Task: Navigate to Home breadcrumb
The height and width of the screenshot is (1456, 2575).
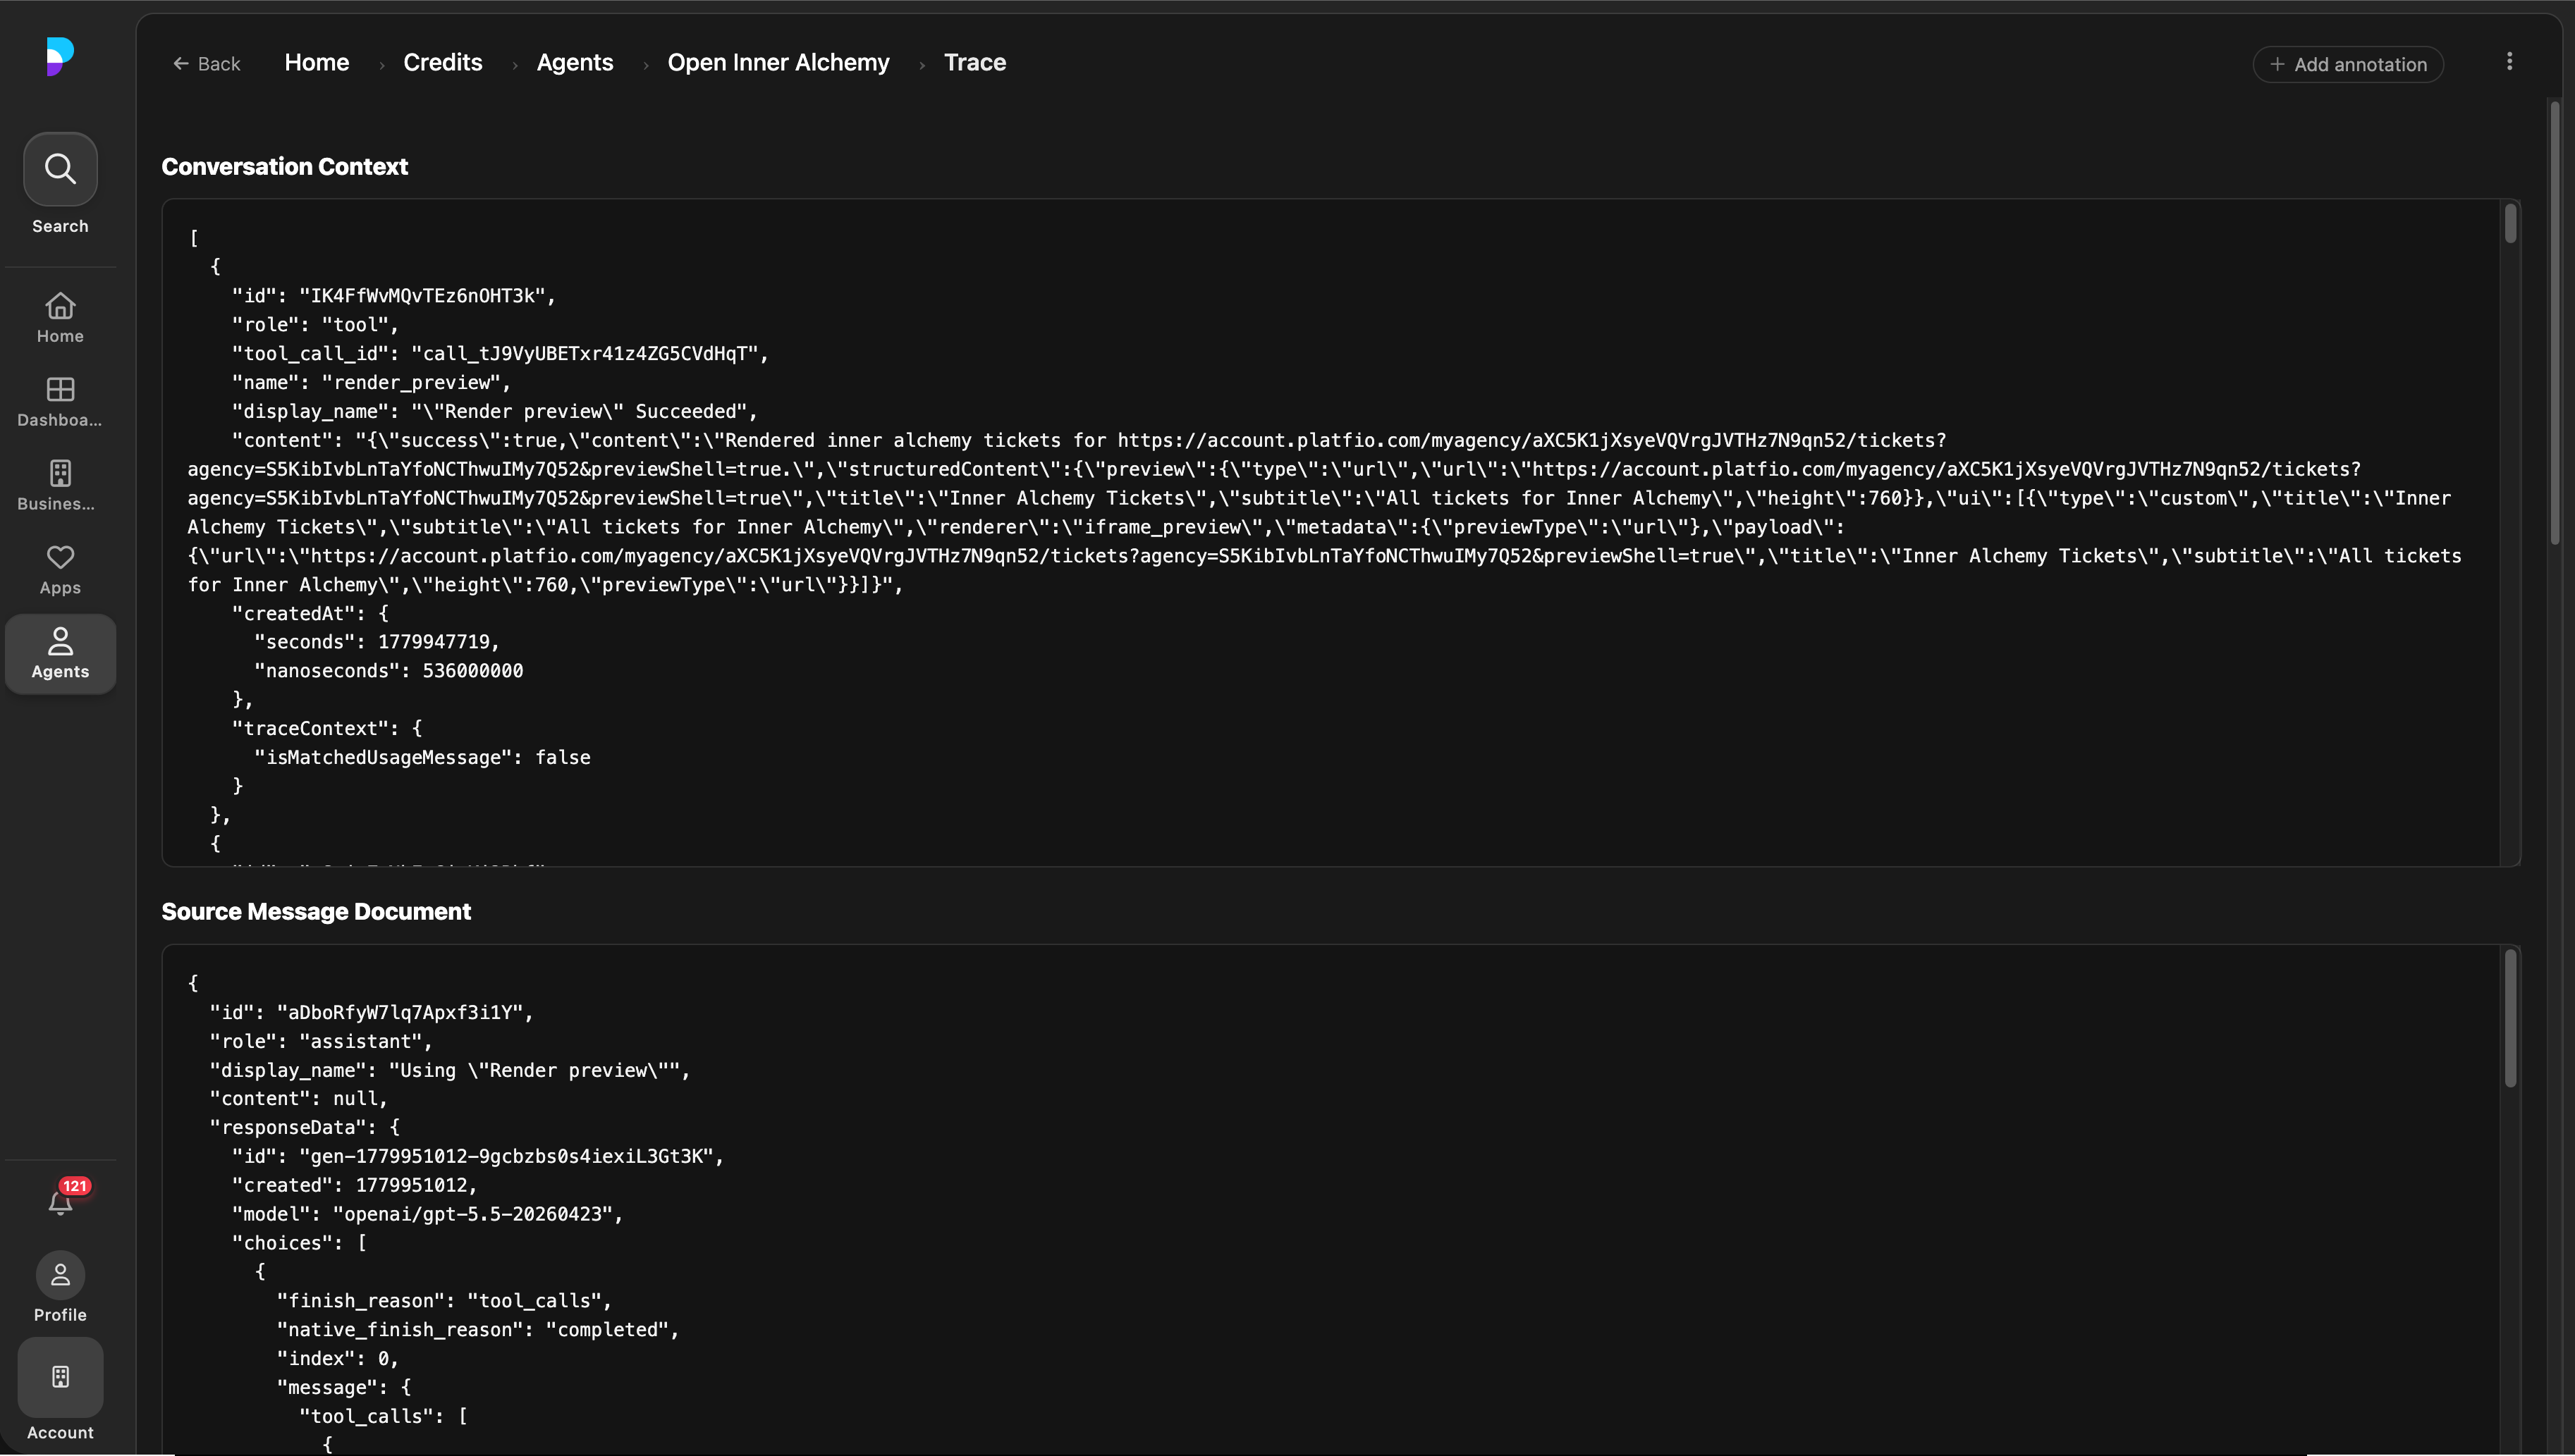Action: [x=316, y=62]
